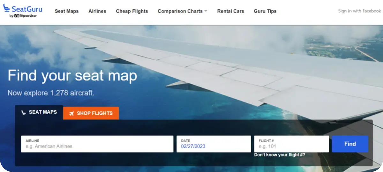The image size is (383, 172).
Task: Open Rental Cars page
Action: (x=230, y=11)
